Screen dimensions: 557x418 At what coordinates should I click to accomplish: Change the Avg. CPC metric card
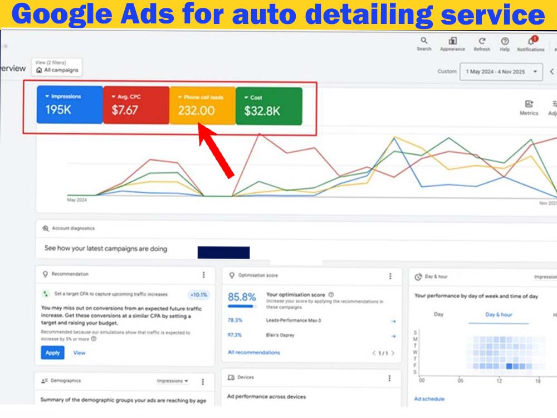(136, 105)
